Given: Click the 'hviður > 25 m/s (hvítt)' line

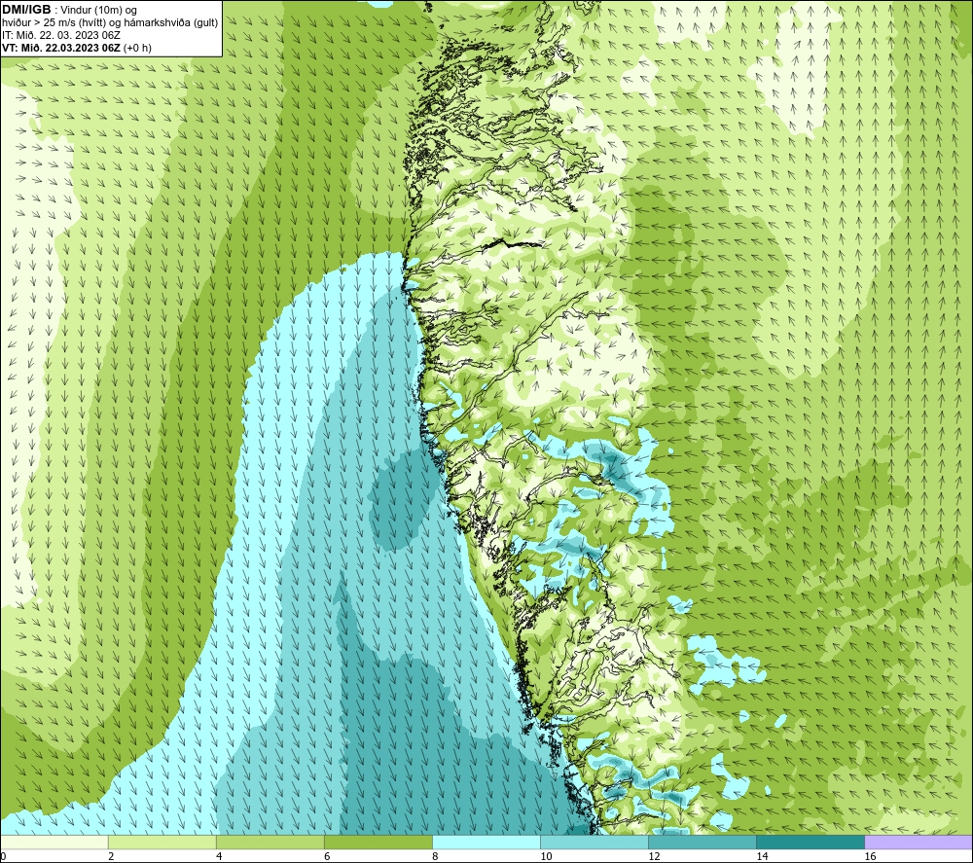Looking at the screenshot, I should pyautogui.click(x=54, y=23).
